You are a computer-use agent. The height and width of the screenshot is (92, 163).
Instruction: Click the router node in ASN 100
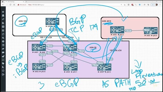49,21
